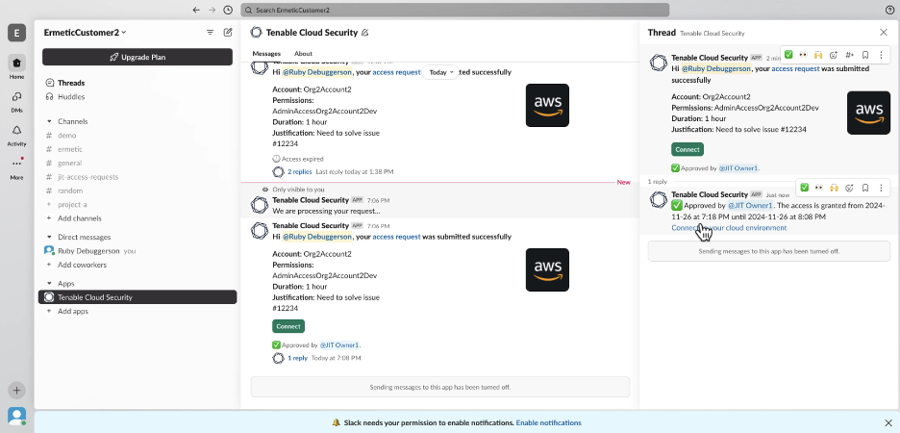Image resolution: width=900 pixels, height=433 pixels.
Task: Go forward with the right arrow
Action: [212, 10]
